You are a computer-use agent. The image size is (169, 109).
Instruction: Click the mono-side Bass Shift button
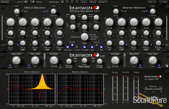pos(16,54)
